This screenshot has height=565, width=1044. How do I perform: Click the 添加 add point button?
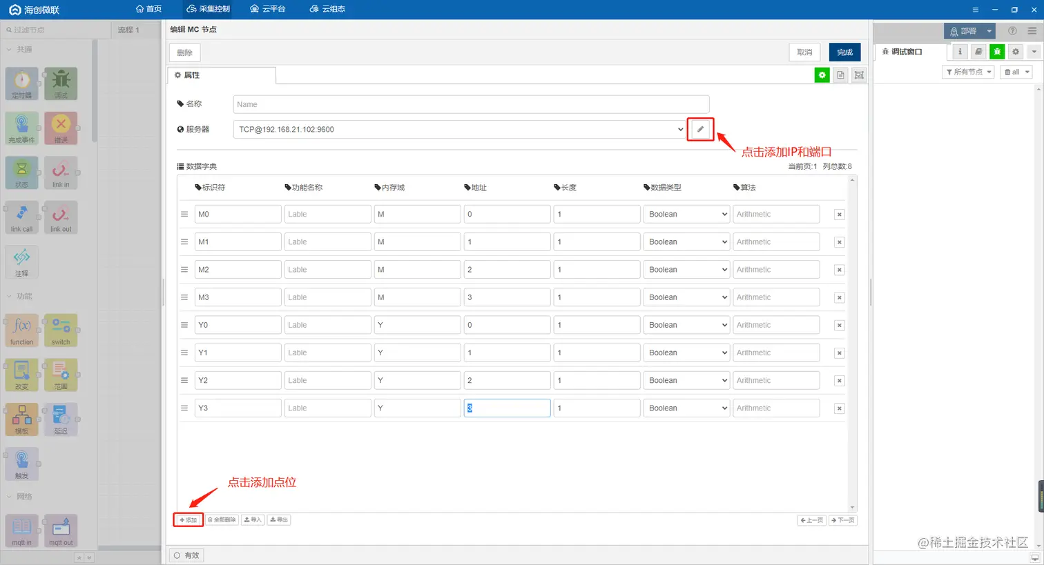(x=188, y=520)
